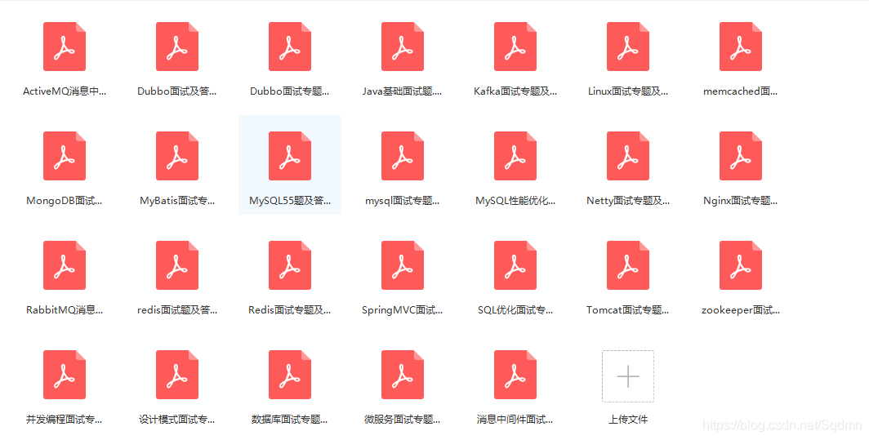The height and width of the screenshot is (440, 869).
Task: Click the Linux面试专题及... PDF icon
Action: [628, 47]
